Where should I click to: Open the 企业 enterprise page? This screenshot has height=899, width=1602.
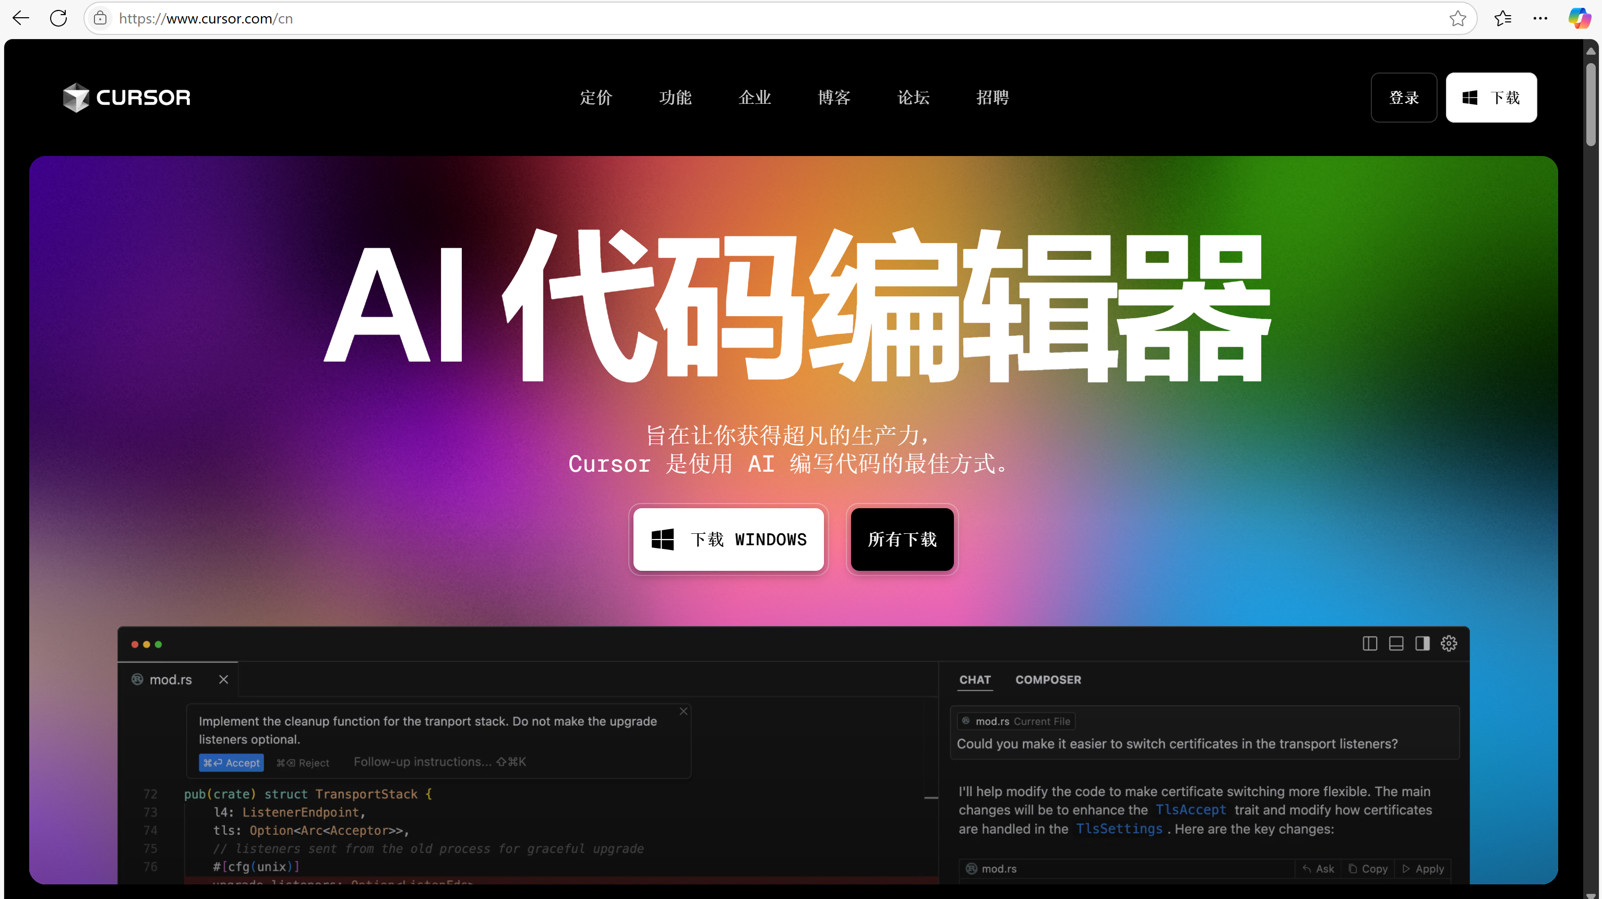[755, 98]
